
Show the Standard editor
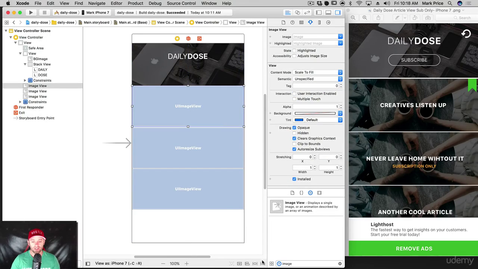click(x=288, y=12)
